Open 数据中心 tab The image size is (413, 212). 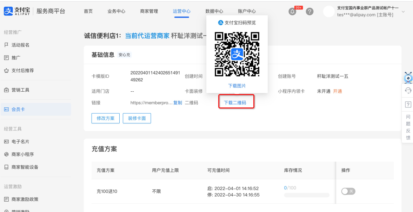pyautogui.click(x=214, y=11)
